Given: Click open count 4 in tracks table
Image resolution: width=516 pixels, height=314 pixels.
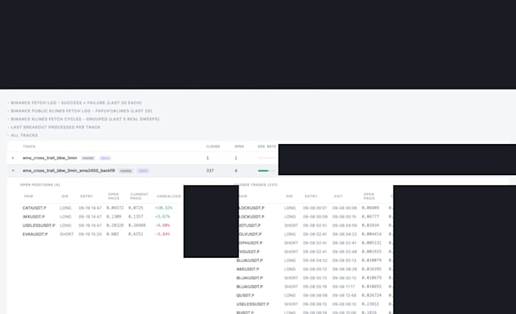Looking at the screenshot, I should coord(236,171).
